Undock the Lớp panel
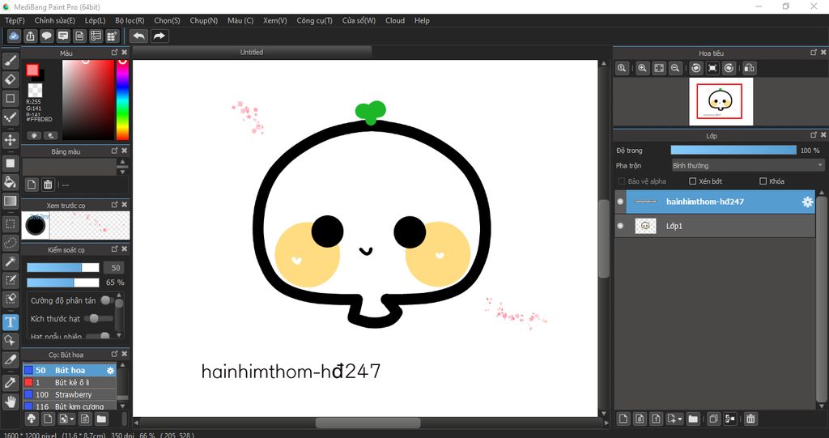829x438 pixels. [x=814, y=135]
